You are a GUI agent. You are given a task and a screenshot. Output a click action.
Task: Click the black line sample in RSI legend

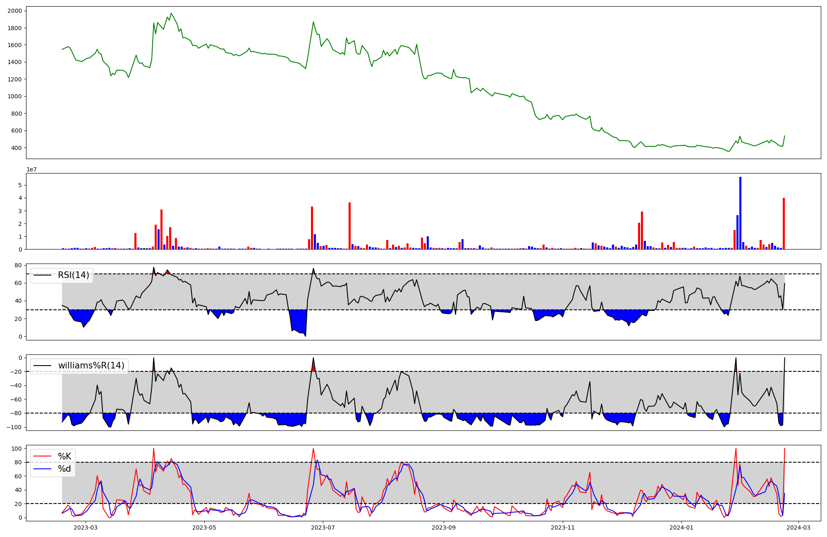pyautogui.click(x=42, y=275)
